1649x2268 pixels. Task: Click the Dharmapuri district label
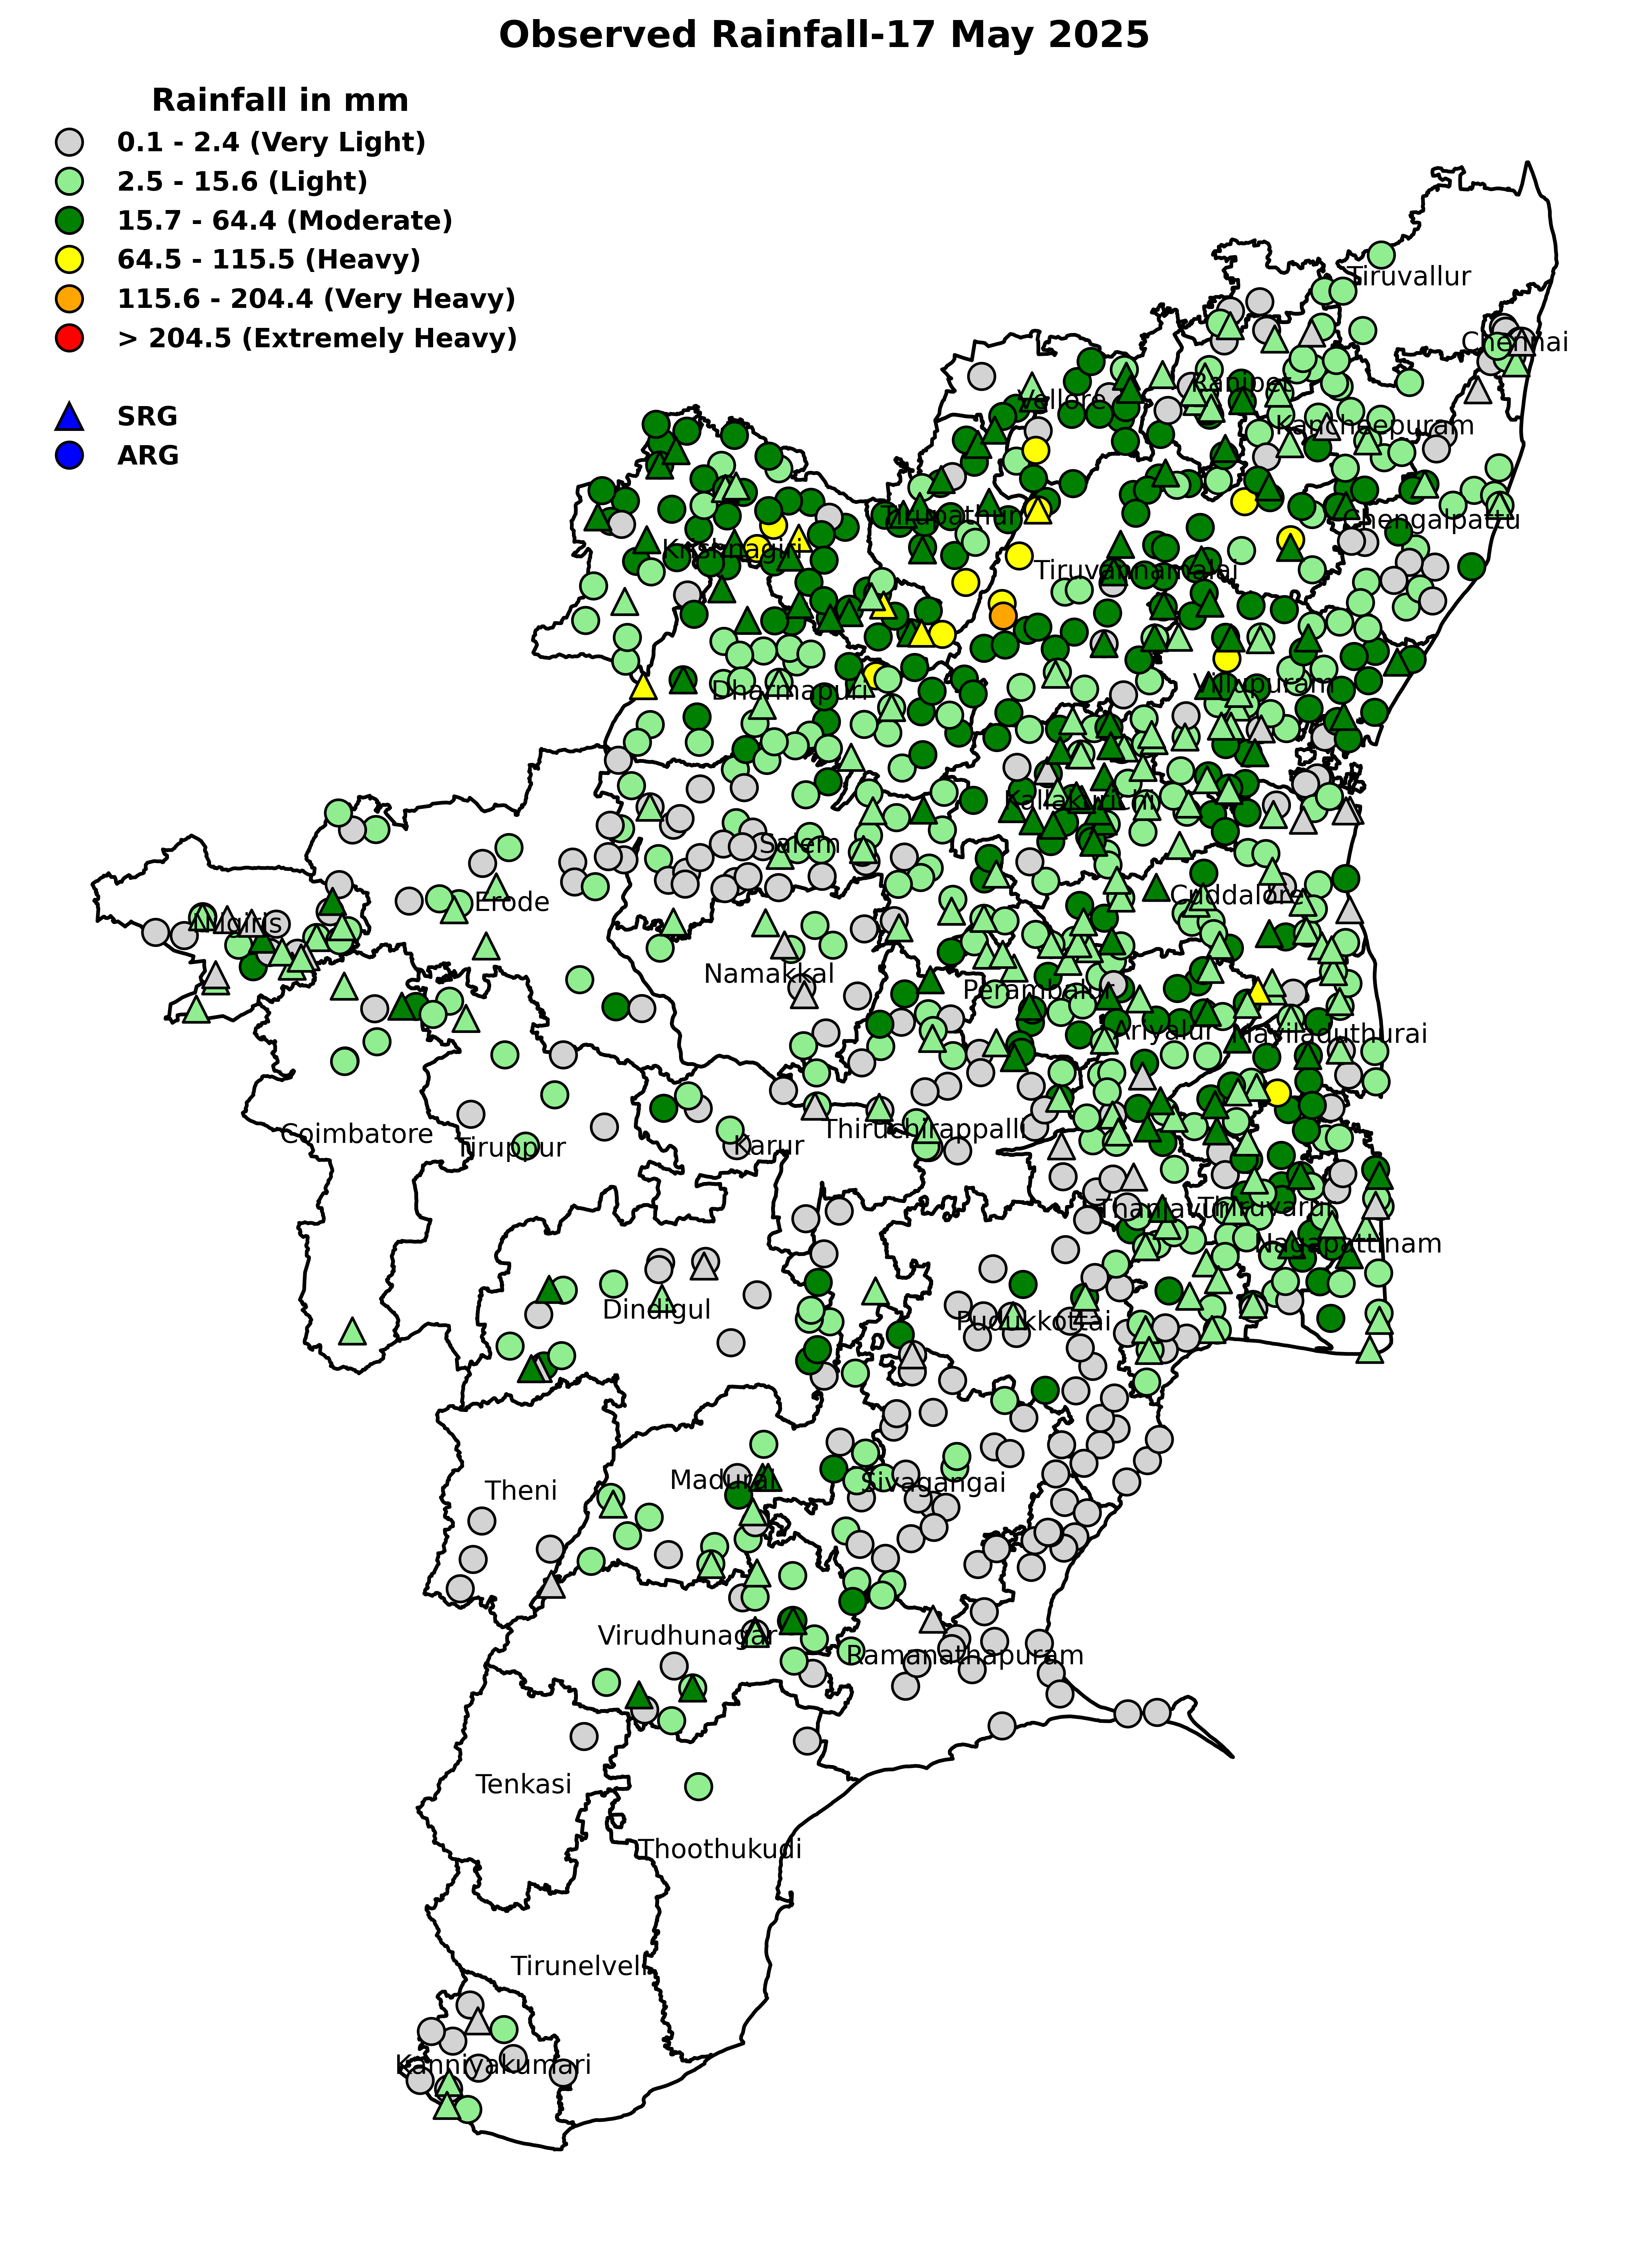point(790,691)
